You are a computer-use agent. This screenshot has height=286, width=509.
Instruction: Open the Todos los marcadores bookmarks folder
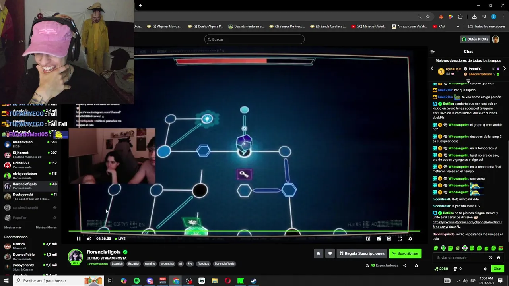coord(487,27)
